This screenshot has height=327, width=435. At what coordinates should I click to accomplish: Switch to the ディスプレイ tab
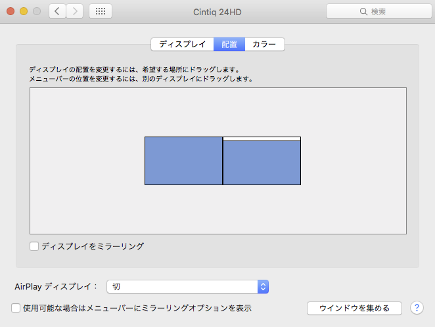[x=182, y=45]
